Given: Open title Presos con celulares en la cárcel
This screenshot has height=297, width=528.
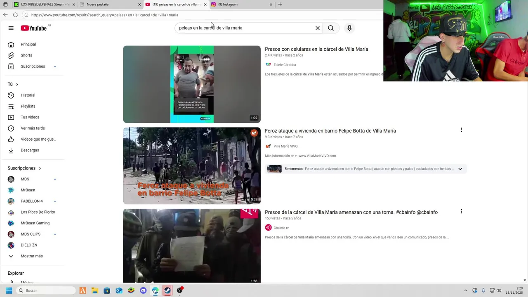Looking at the screenshot, I should pos(316,49).
